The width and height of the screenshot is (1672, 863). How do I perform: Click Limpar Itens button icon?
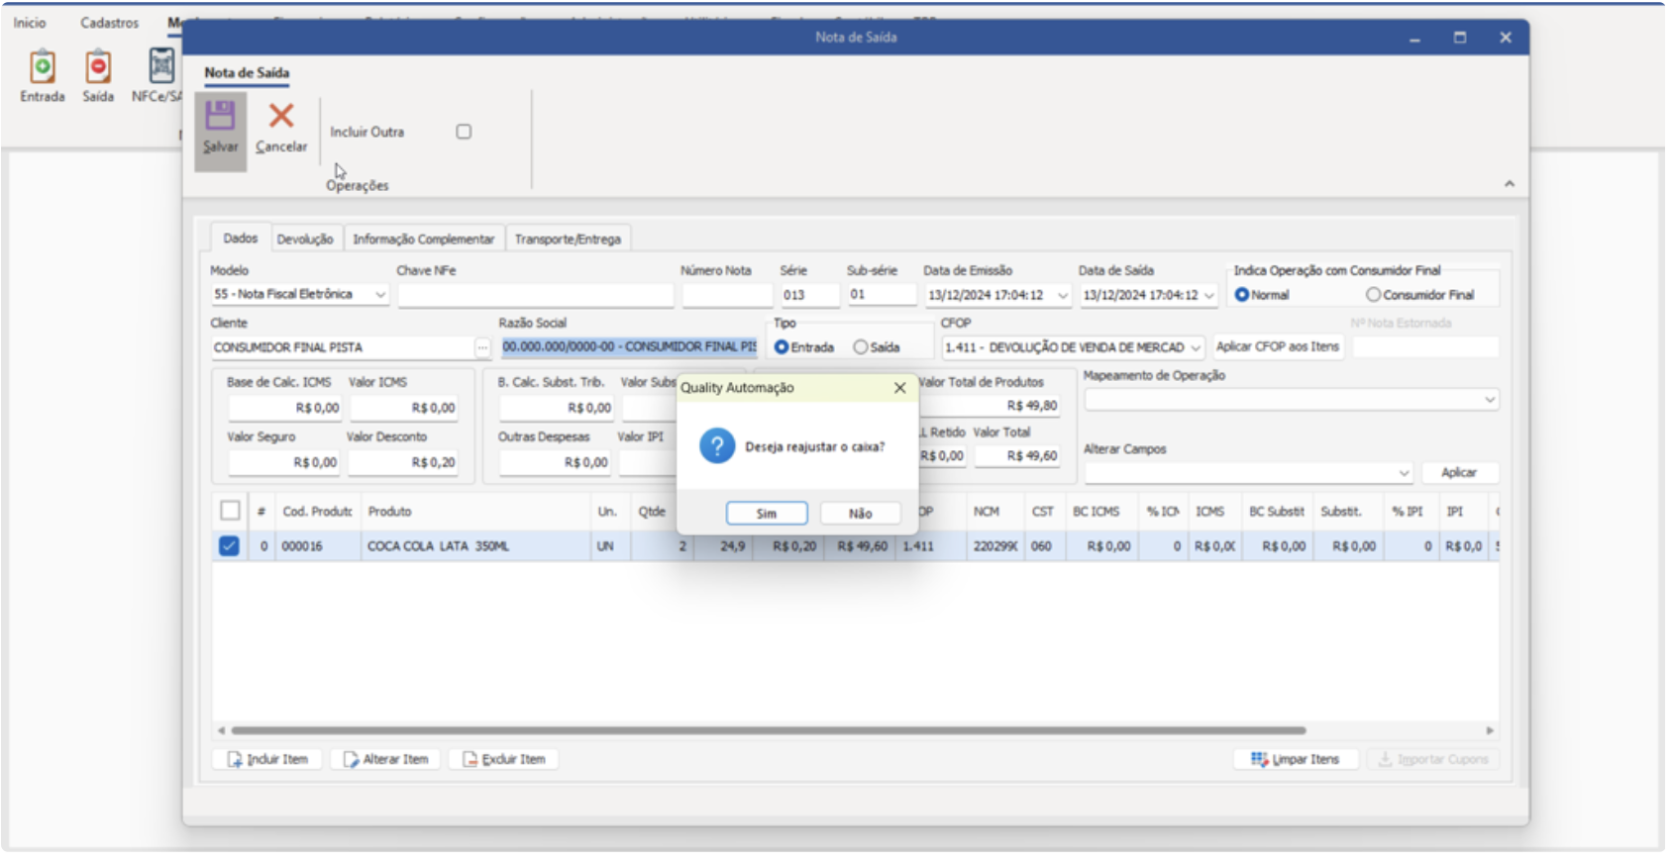(x=1259, y=759)
